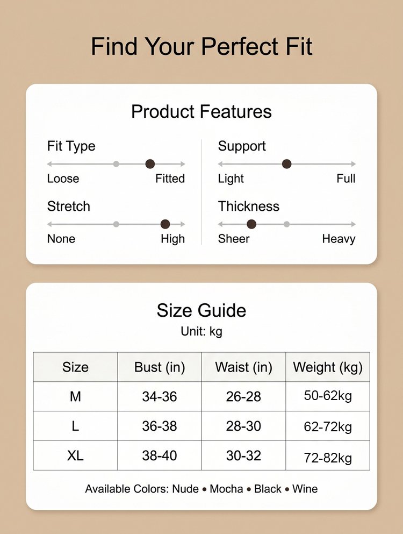Click the Support slider's dark handle
This screenshot has height=534, width=403.
[x=286, y=164]
